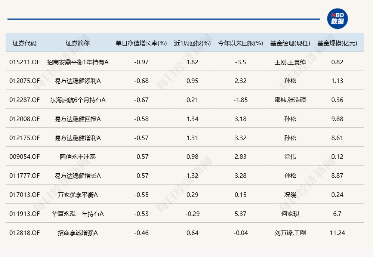The height and width of the screenshot is (257, 373).
Task: Select fund code 011777.OF
Action: 25,176
